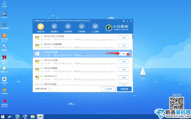The height and width of the screenshot is (119, 191).
Task: Open the NT password tool desktop icon
Action: point(4,59)
